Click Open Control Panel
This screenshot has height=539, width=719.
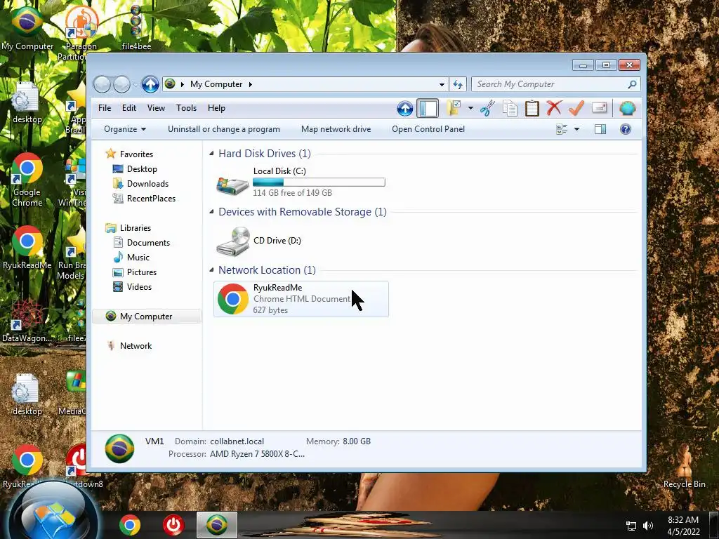point(428,129)
